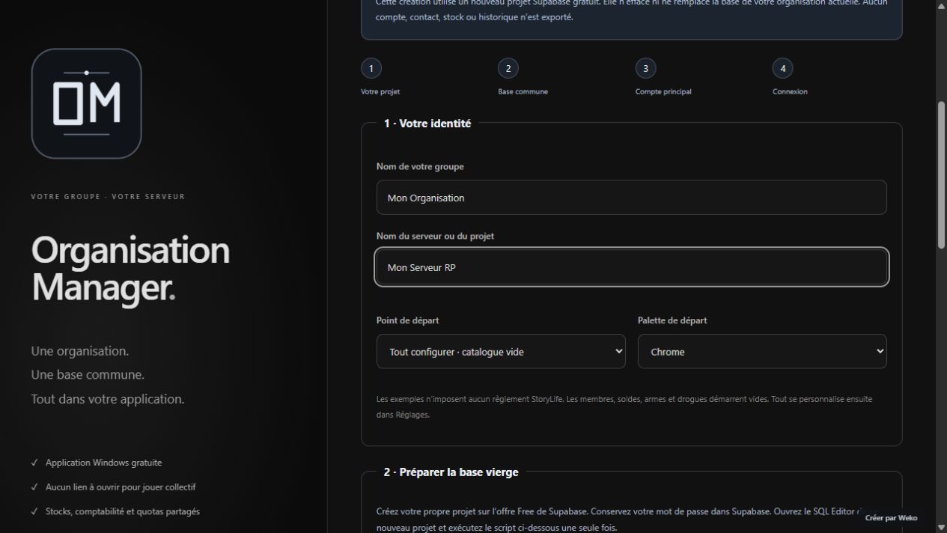
Task: Click the text 'Application Windows gratuite'
Action: [103, 463]
